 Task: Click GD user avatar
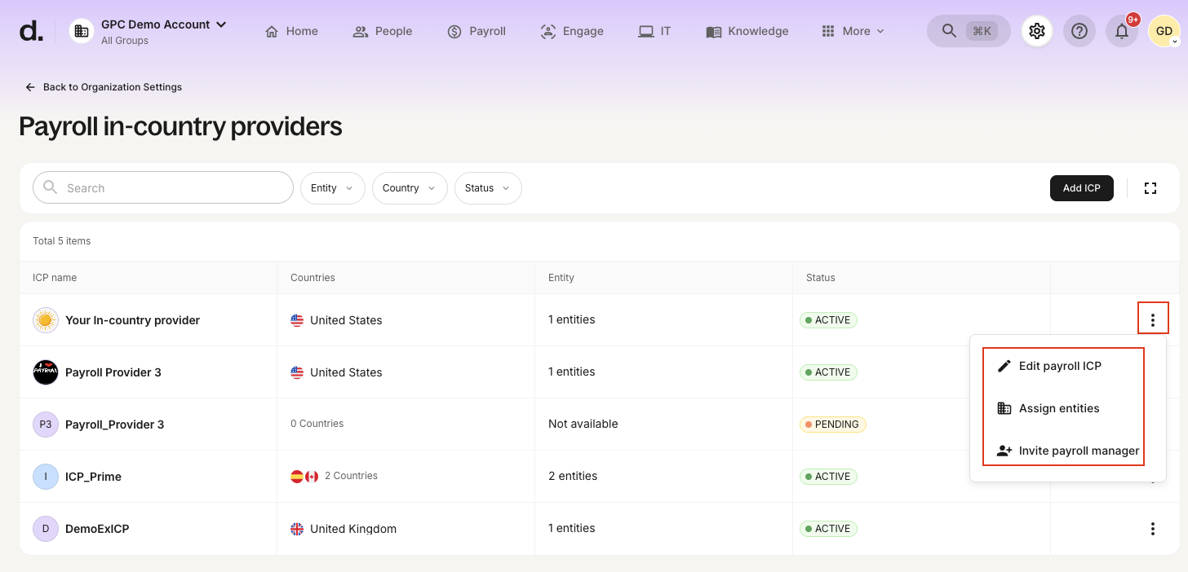click(x=1163, y=31)
